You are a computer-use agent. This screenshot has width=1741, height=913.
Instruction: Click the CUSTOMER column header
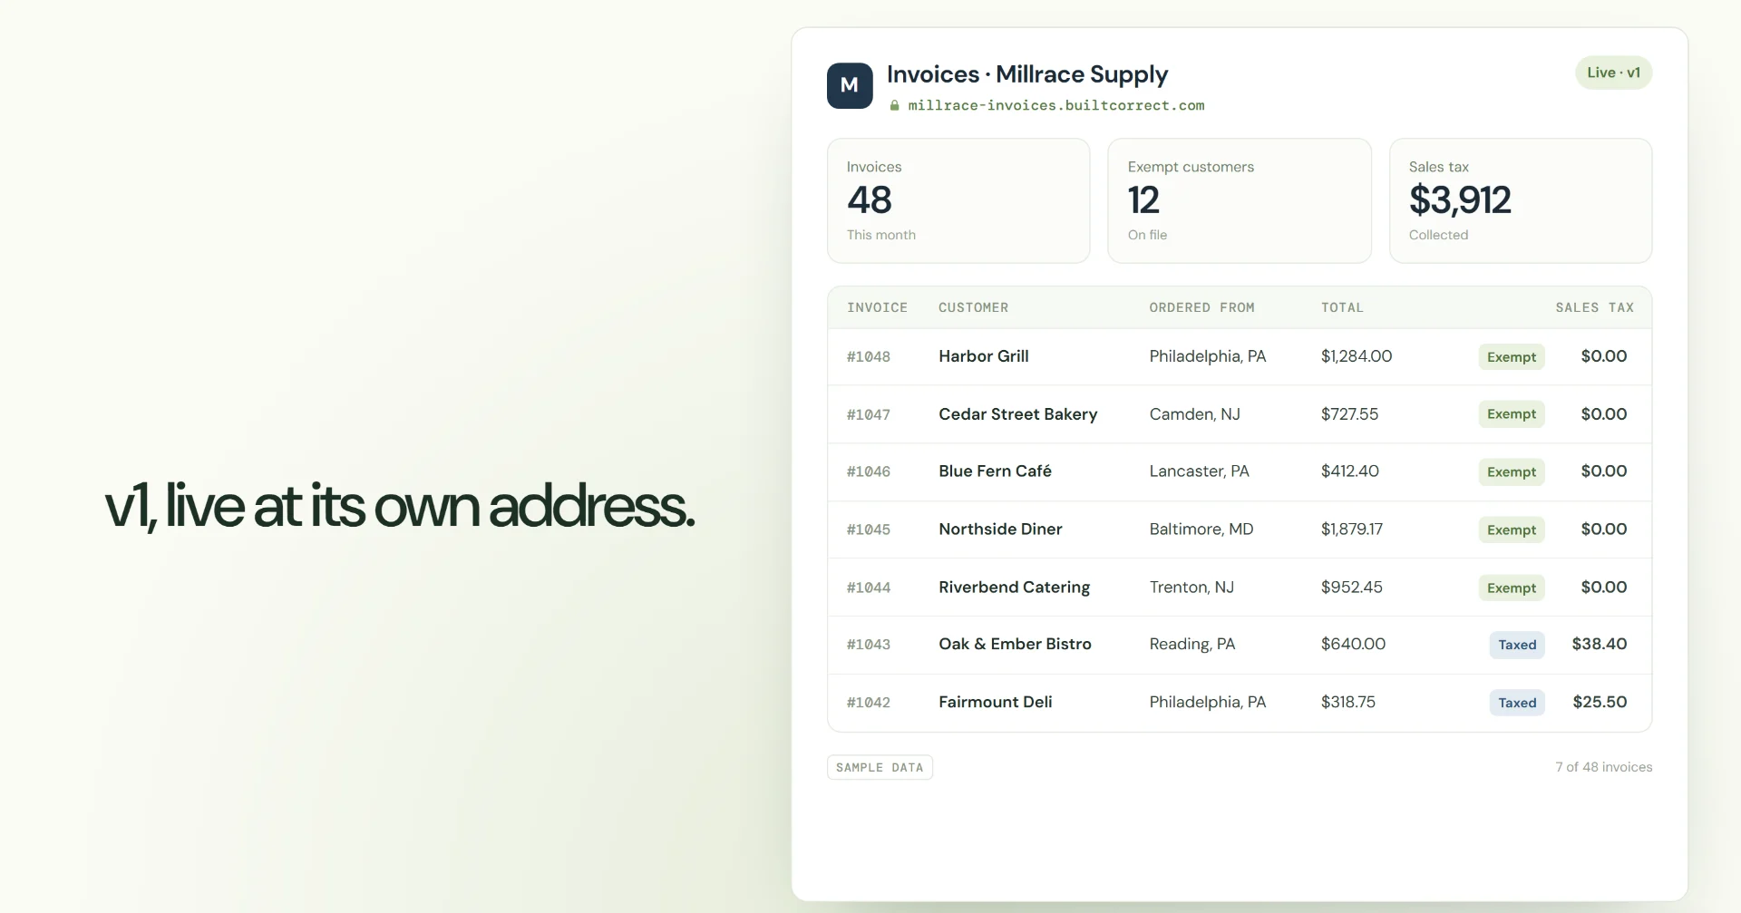coord(973,307)
